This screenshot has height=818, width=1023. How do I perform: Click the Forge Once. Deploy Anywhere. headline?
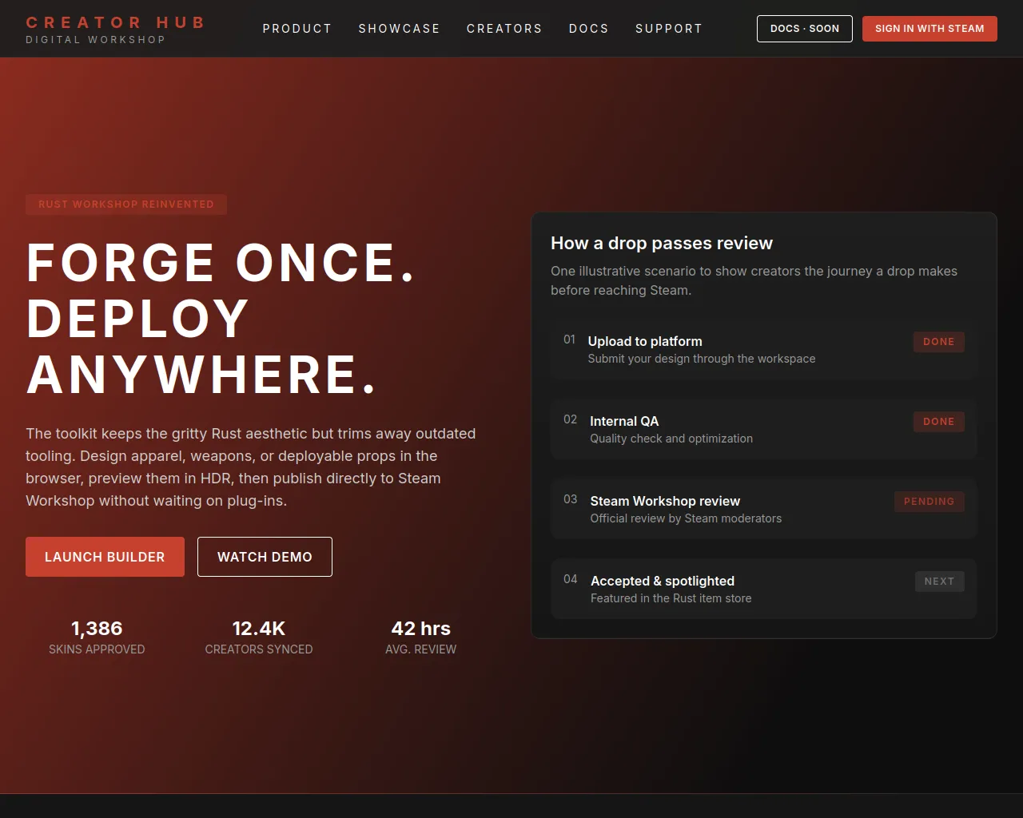(221, 319)
